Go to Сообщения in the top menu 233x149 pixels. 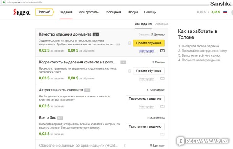(x=113, y=12)
